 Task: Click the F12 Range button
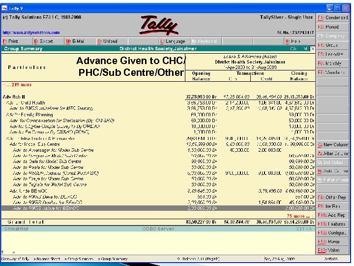click(332, 241)
